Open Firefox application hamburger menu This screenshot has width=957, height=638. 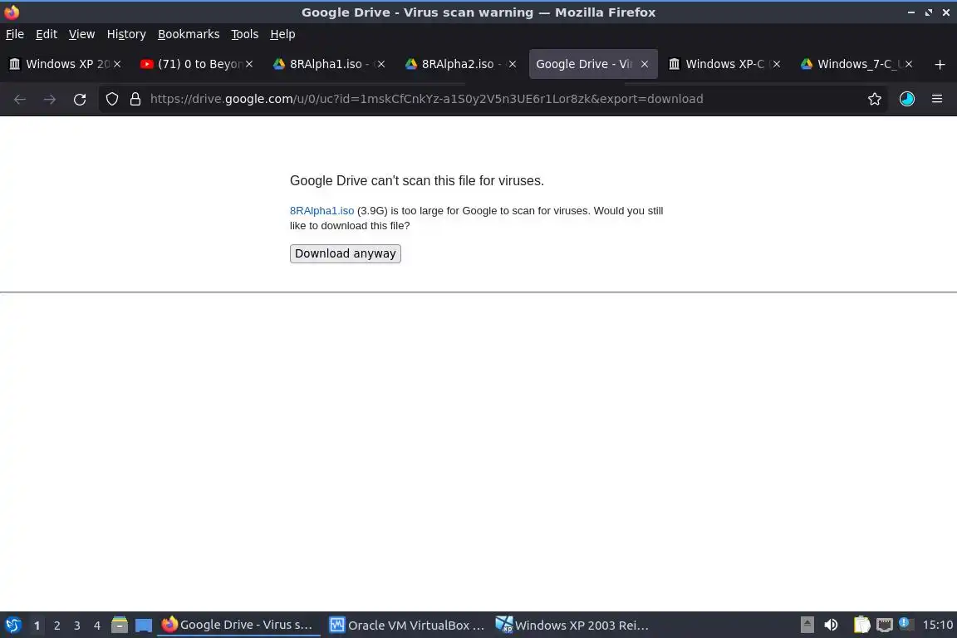(937, 99)
